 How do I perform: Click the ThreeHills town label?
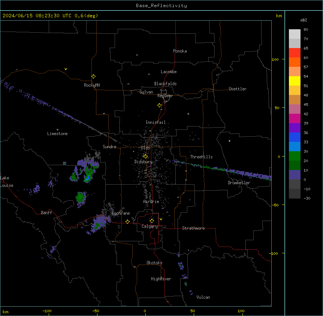pyautogui.click(x=201, y=157)
